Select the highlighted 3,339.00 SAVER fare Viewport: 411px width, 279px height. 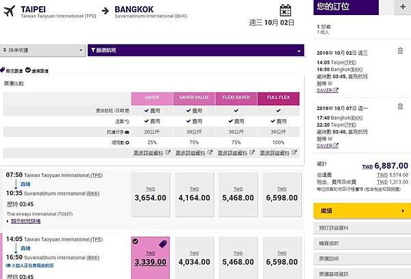click(151, 258)
